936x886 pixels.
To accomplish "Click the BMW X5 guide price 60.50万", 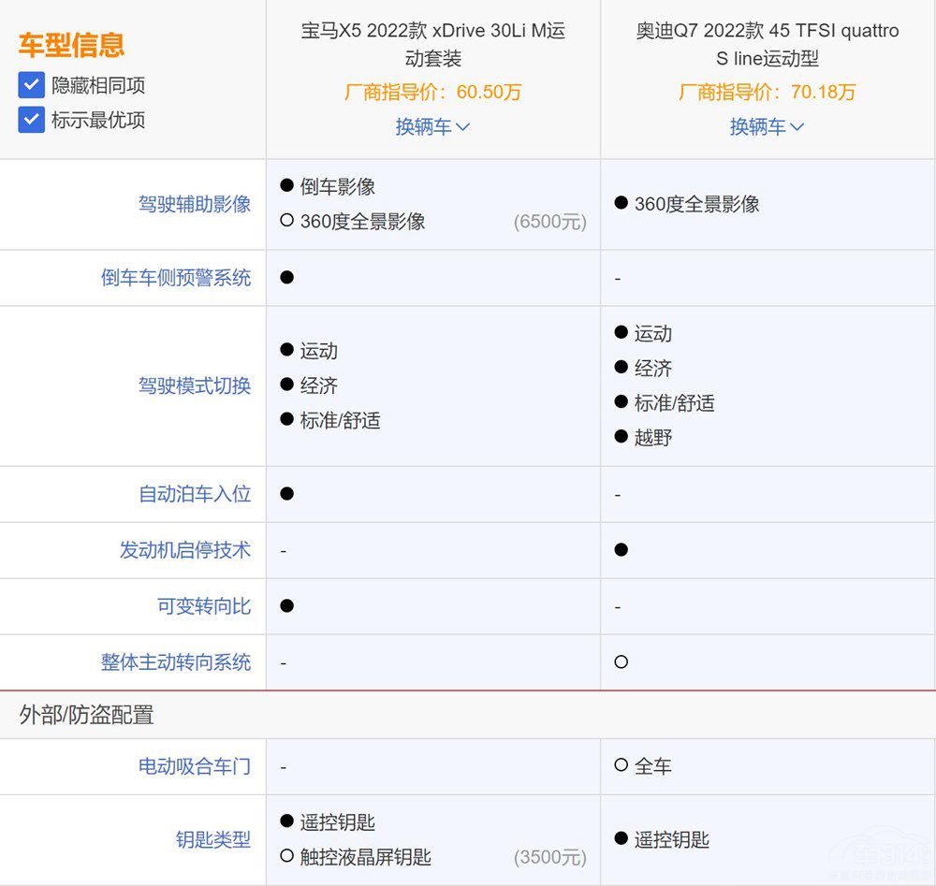I will (432, 93).
